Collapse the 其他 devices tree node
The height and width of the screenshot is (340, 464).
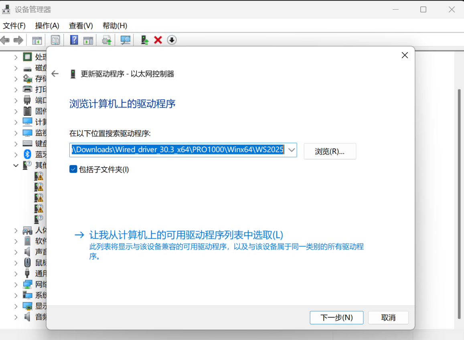(x=16, y=166)
